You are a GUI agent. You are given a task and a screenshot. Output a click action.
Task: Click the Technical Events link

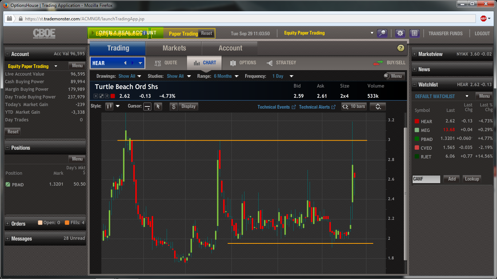point(277,107)
